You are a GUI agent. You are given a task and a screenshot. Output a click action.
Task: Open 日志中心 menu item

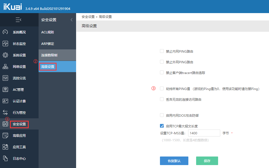click(x=19, y=158)
